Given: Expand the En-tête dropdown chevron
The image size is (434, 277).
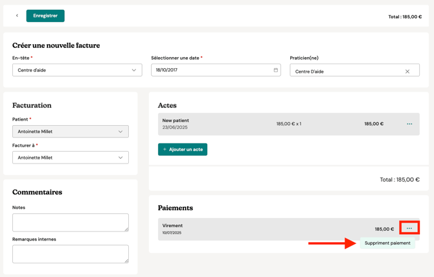Looking at the screenshot, I should 134,70.
